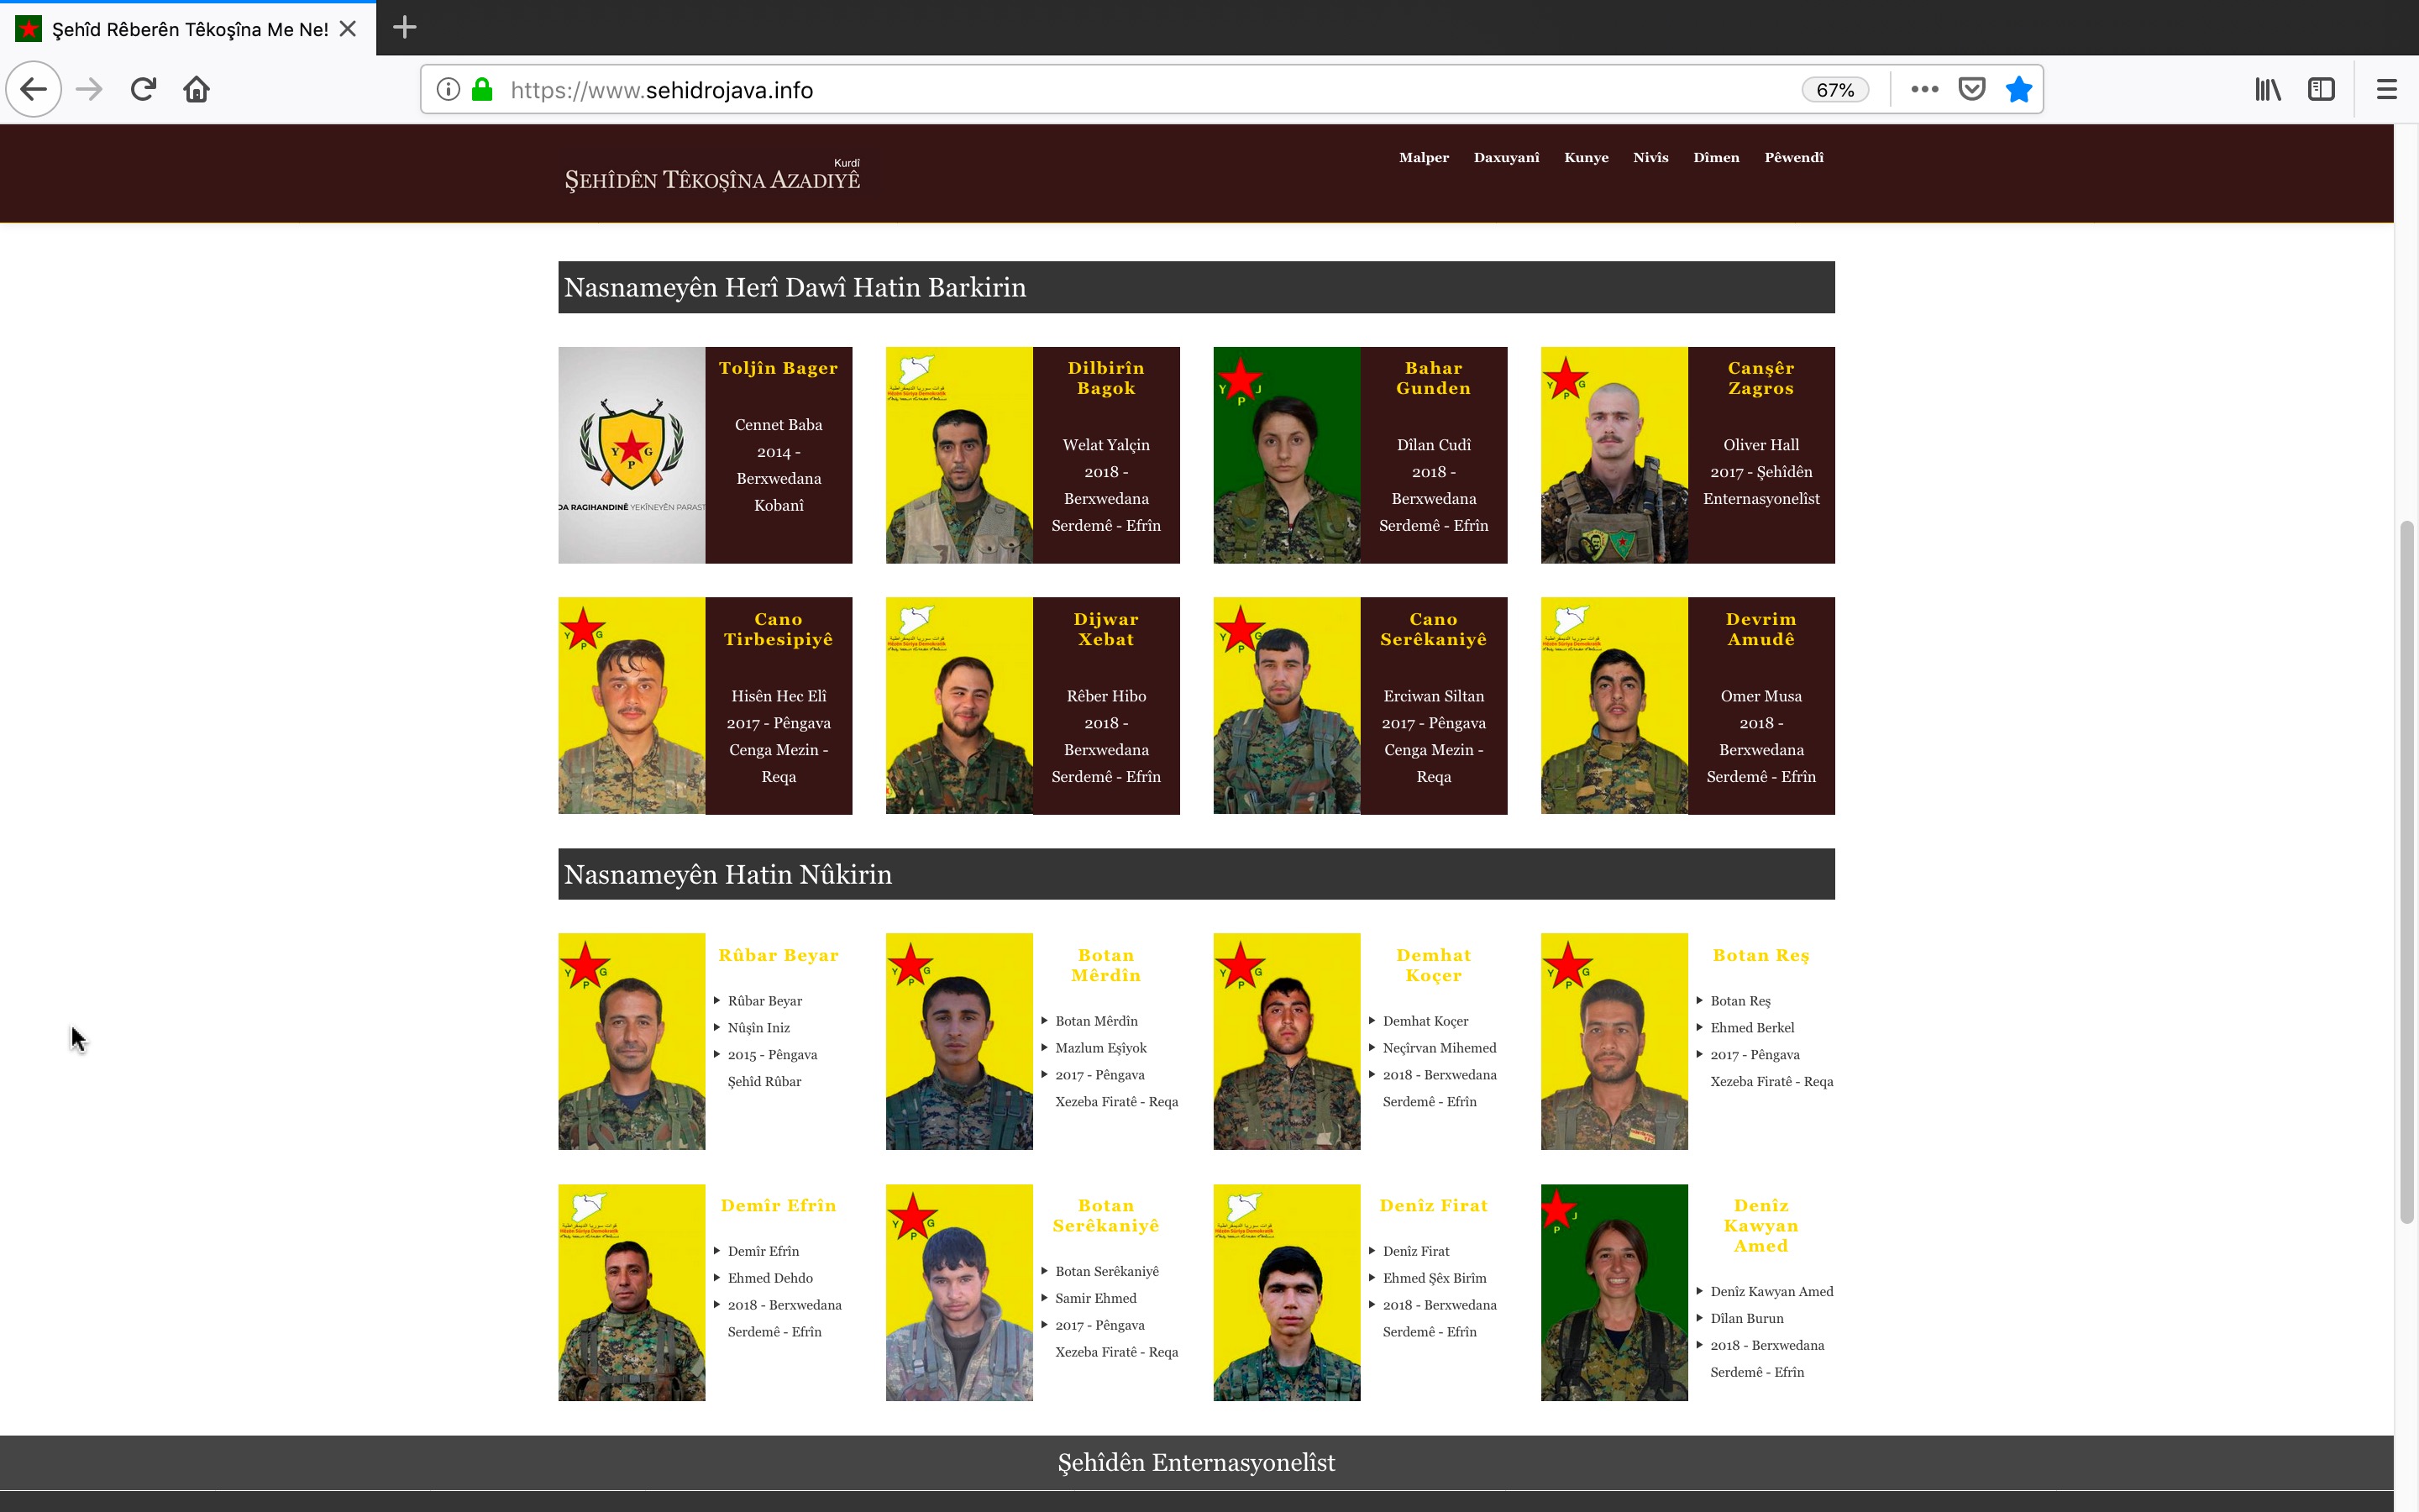Viewport: 2419px width, 1512px height.
Task: Open the Daxuyanî menu item
Action: click(x=1505, y=158)
